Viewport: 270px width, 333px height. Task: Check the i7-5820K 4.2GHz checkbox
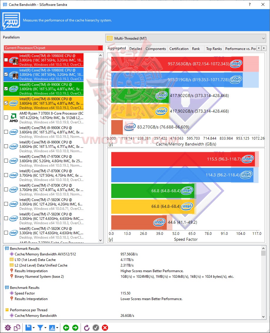[x=6, y=204]
